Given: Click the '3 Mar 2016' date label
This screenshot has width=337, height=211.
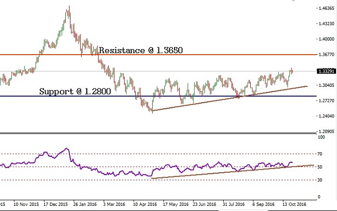Looking at the screenshot, I should tap(114, 204).
